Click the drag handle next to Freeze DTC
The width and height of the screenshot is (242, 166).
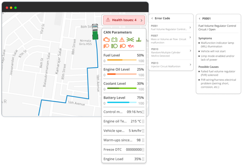143,150
